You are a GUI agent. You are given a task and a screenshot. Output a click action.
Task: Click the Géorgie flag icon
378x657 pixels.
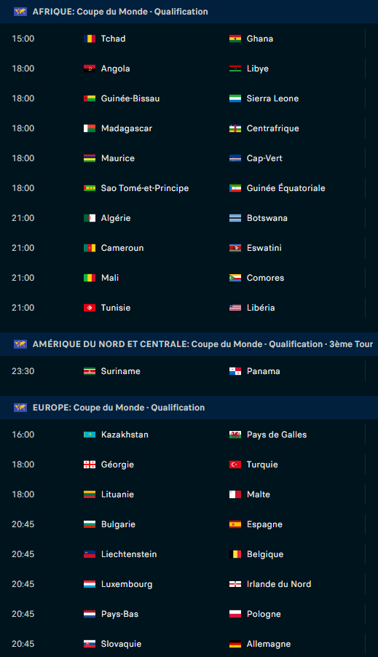(x=89, y=464)
